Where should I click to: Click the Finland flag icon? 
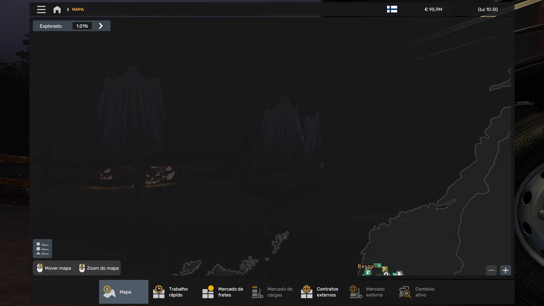pos(392,9)
